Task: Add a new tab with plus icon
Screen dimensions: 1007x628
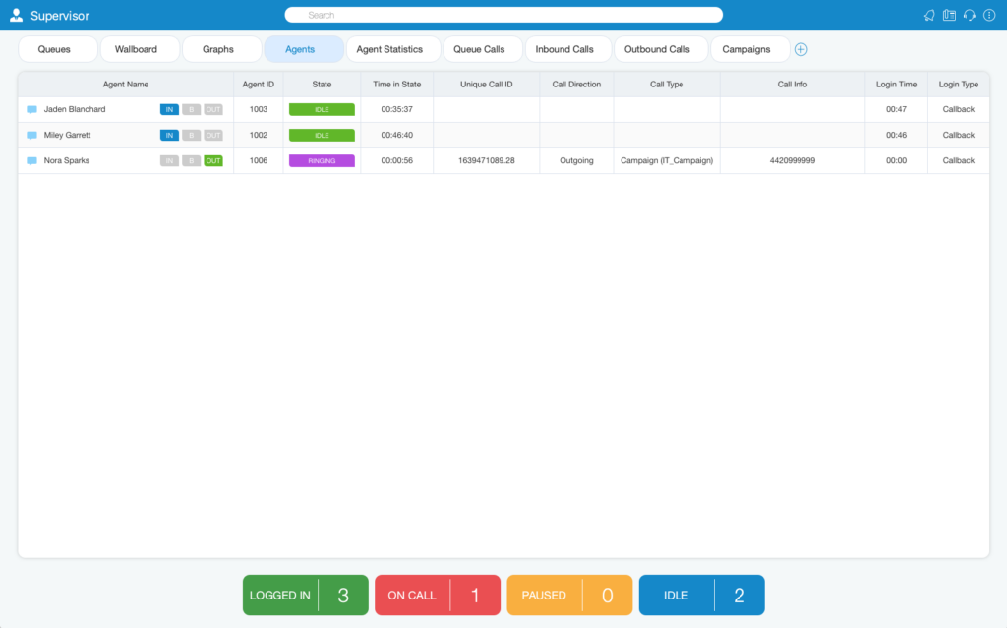Action: pyautogui.click(x=800, y=49)
